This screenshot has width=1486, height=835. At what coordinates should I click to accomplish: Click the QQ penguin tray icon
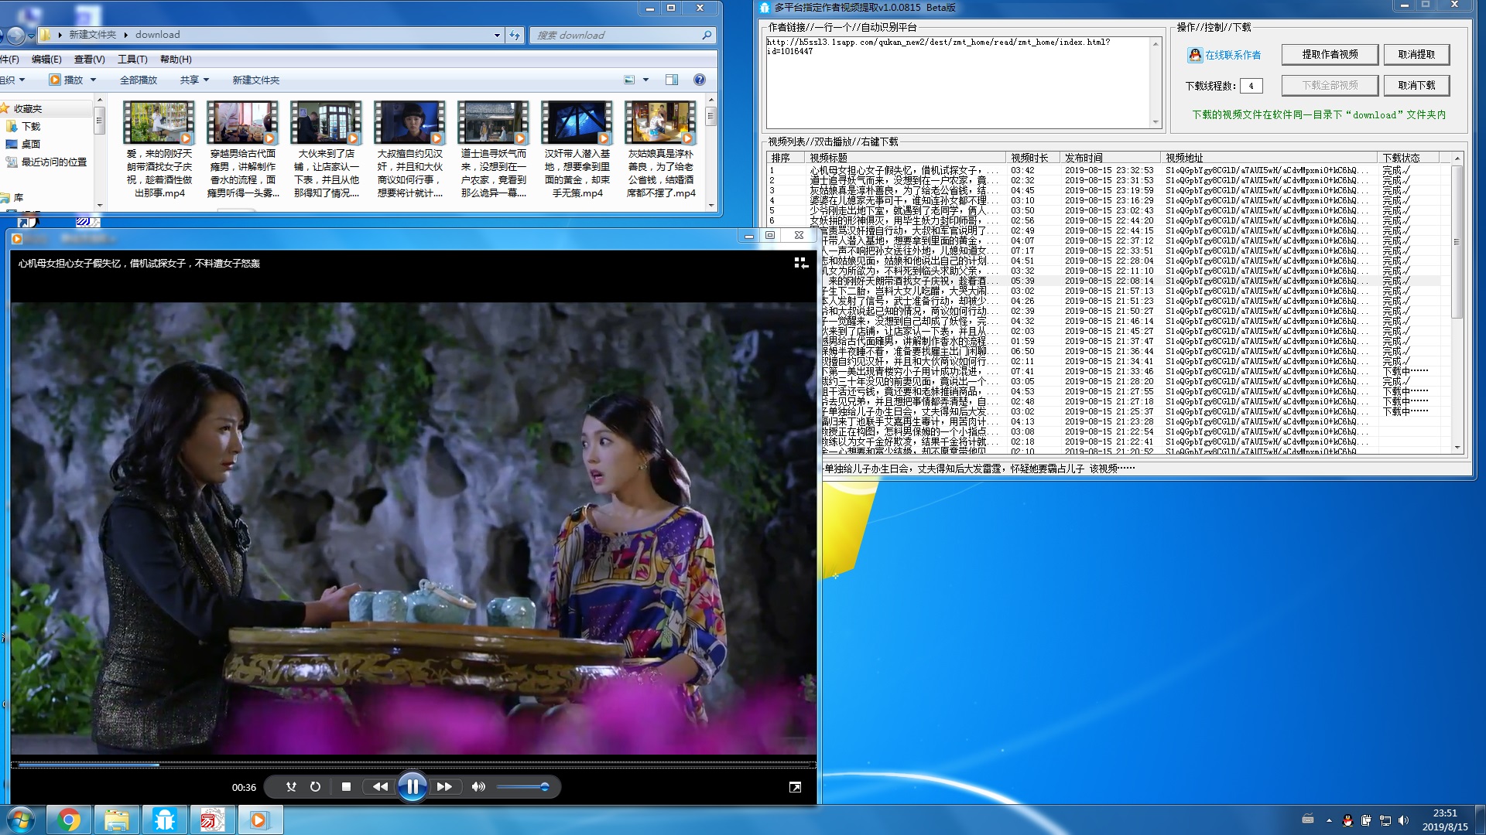1347,820
